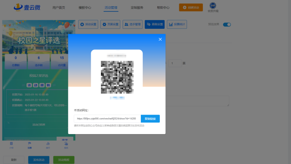The height and width of the screenshot is (164, 291).
Task: Open 活动管理 in the top navigation
Action: pos(111,8)
